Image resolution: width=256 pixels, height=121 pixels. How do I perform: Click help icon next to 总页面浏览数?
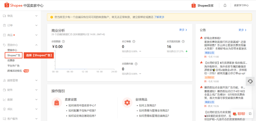click(x=183, y=42)
